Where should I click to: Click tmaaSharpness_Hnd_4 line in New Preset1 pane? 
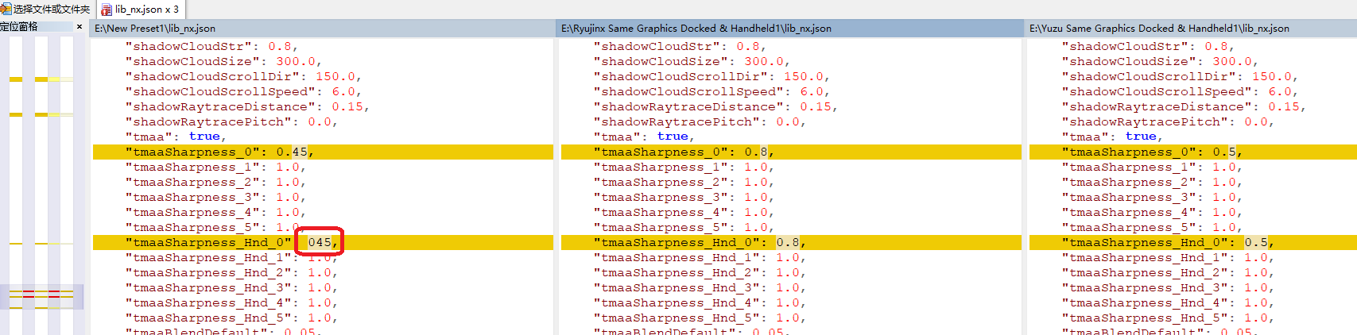(231, 302)
